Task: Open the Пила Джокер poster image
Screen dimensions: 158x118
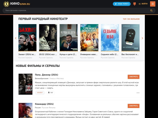Action: pos(26,84)
